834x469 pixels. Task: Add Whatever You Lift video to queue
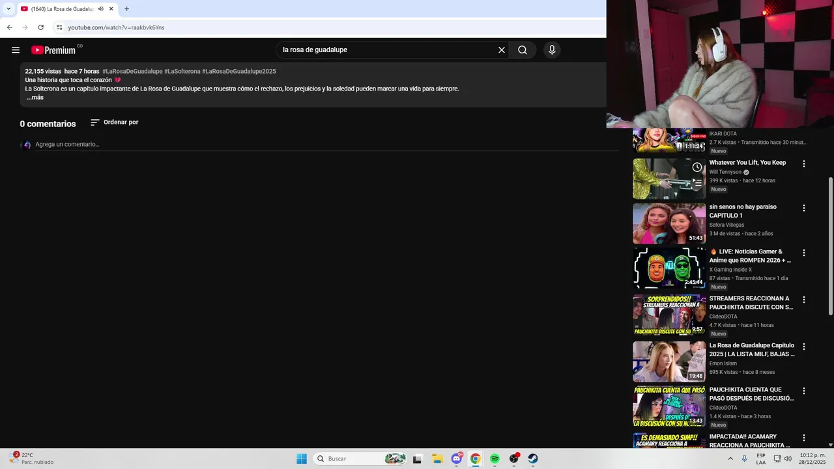pyautogui.click(x=697, y=183)
